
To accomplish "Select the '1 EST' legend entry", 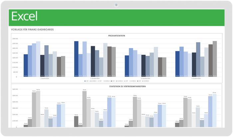I will (87, 81).
